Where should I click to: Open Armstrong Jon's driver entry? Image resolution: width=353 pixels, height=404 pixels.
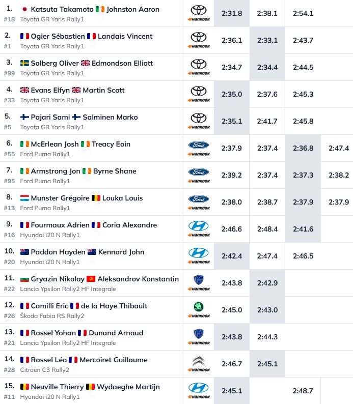[x=56, y=171]
